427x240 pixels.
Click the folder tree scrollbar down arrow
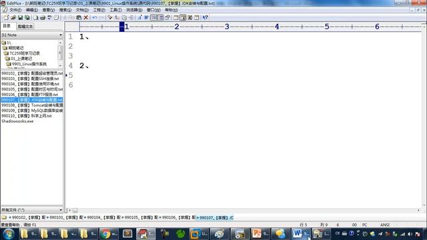tap(60, 65)
